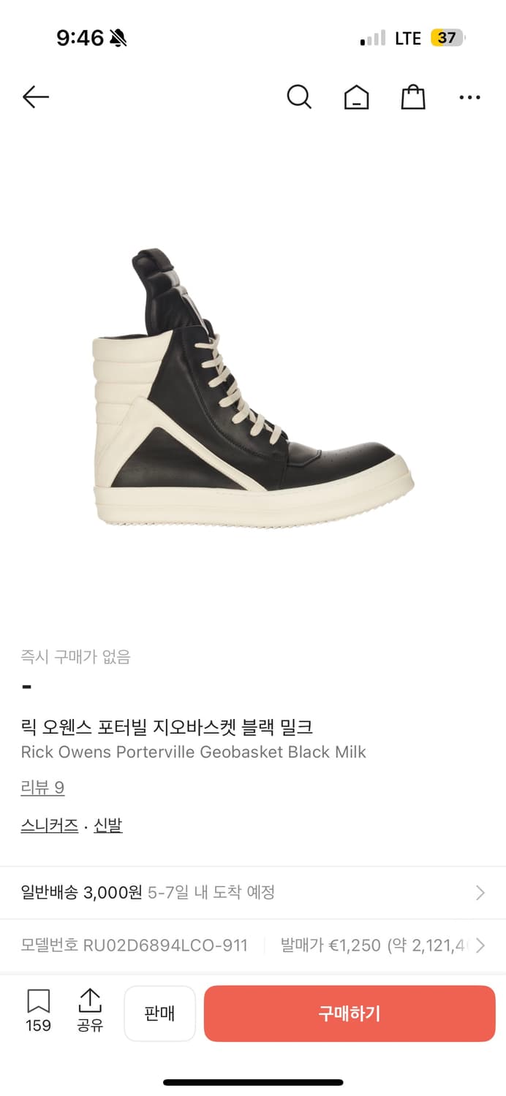The width and height of the screenshot is (506, 1096).
Task: Tap the 공유 share icon
Action: pyautogui.click(x=90, y=1011)
